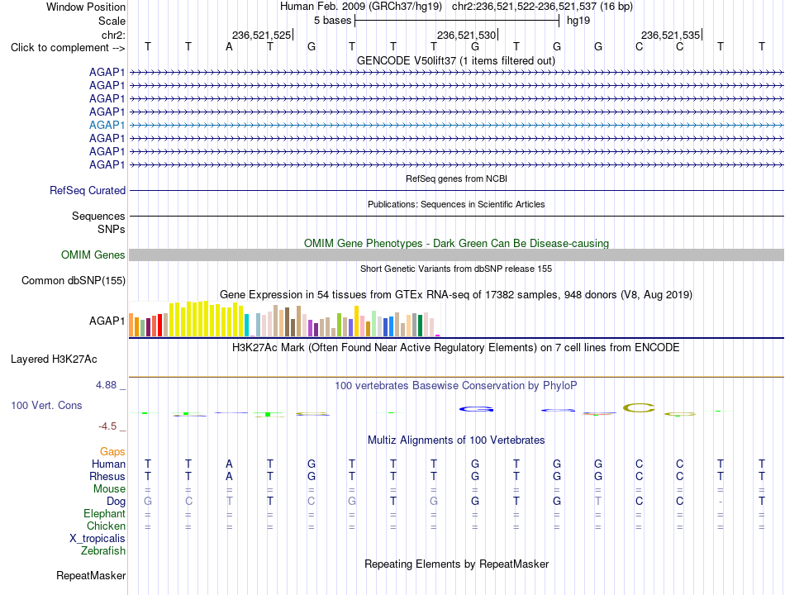This screenshot has width=785, height=595.
Task: Select the Human alignment row label
Action: coord(108,464)
